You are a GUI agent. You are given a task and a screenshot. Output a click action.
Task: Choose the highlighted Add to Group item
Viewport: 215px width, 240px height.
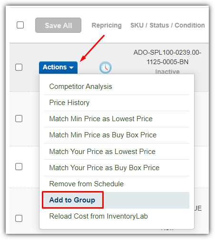(x=117, y=200)
